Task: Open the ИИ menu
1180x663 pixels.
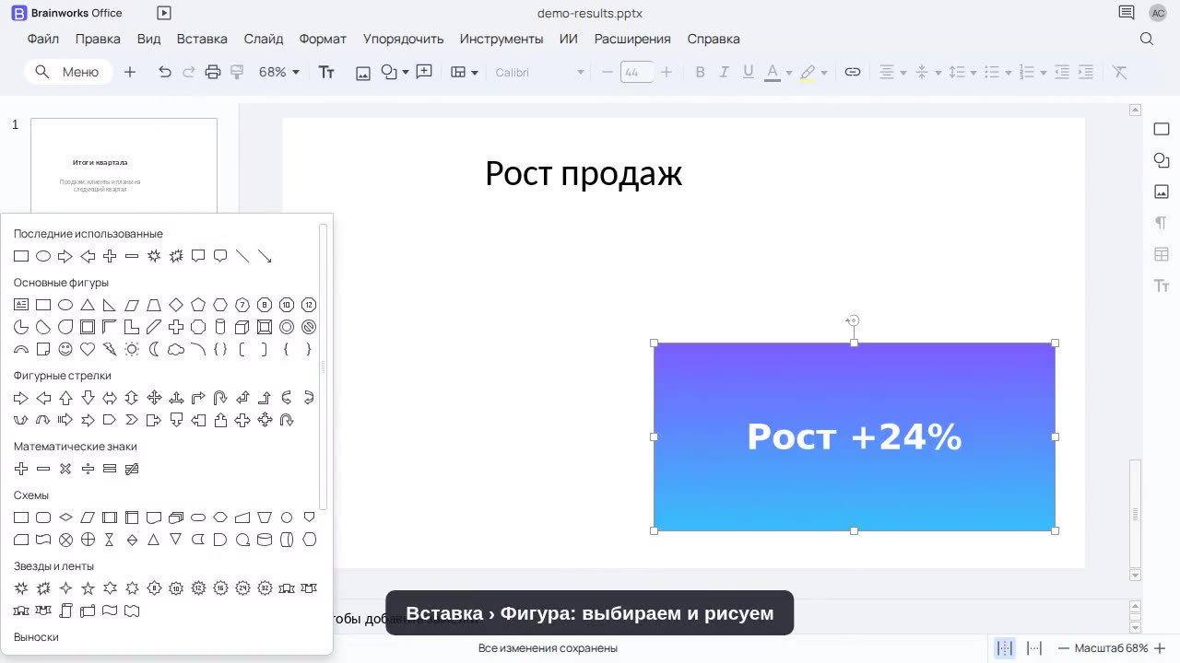Action: 569,39
